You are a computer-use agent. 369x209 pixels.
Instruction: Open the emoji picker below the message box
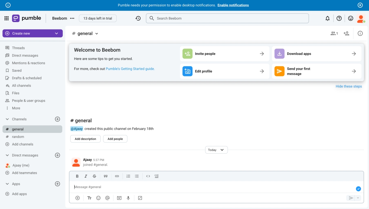tap(98, 198)
